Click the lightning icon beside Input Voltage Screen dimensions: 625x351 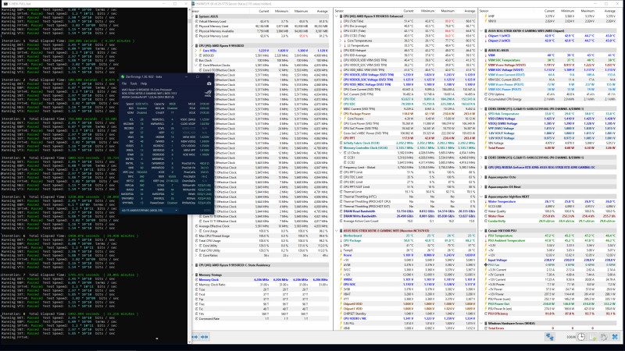pyautogui.click(x=485, y=260)
